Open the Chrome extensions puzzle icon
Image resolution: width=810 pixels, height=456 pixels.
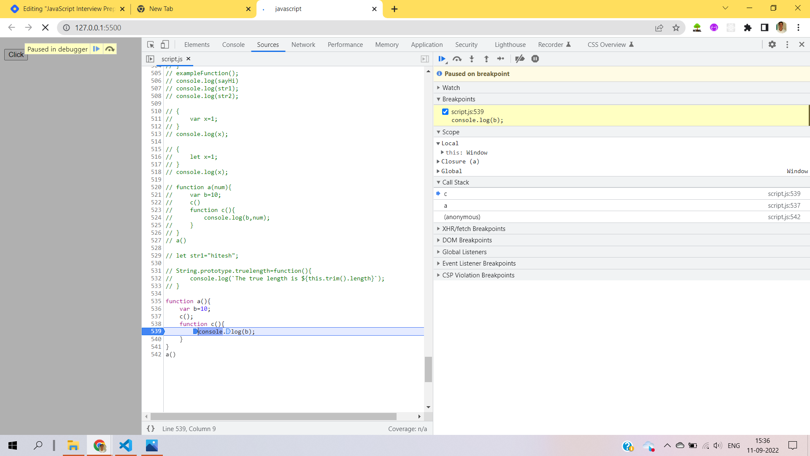tap(748, 28)
